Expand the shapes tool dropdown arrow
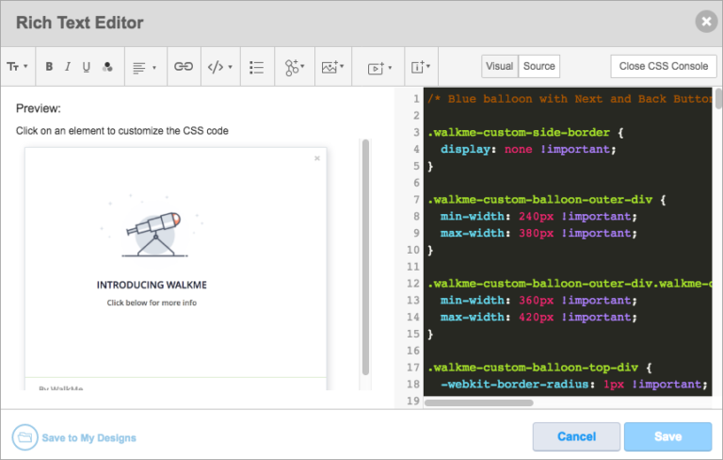Image resolution: width=723 pixels, height=460 pixels. tap(302, 66)
